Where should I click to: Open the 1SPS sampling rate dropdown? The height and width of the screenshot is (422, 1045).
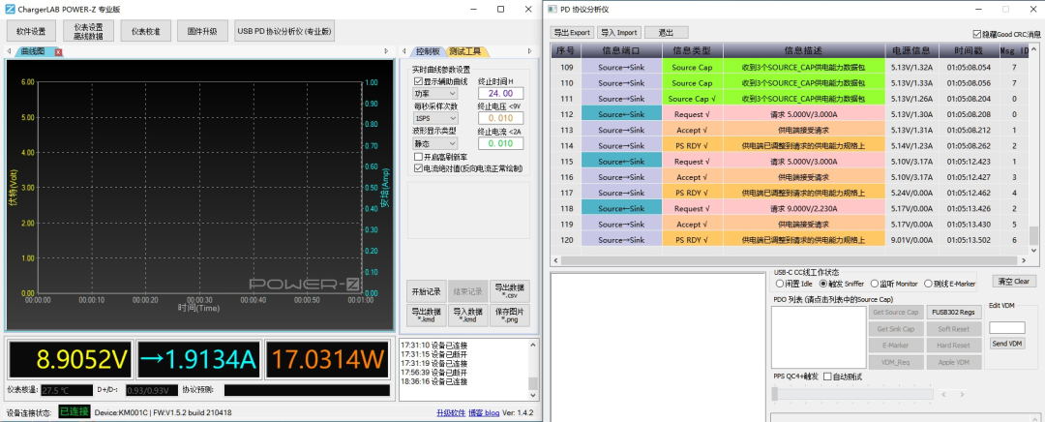click(434, 118)
